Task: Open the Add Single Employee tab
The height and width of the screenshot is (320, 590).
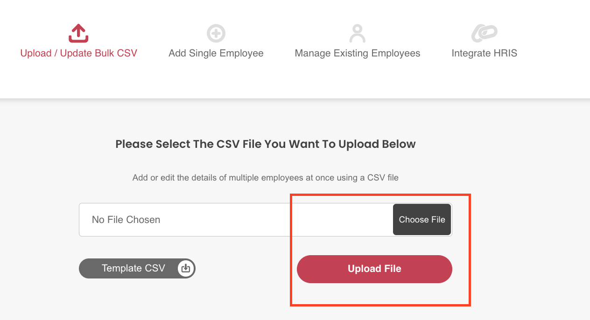Action: pos(216,53)
